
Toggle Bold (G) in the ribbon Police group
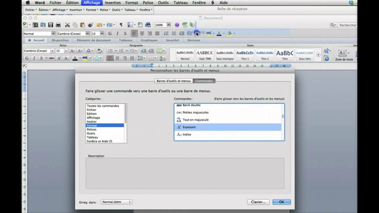coord(27,58)
